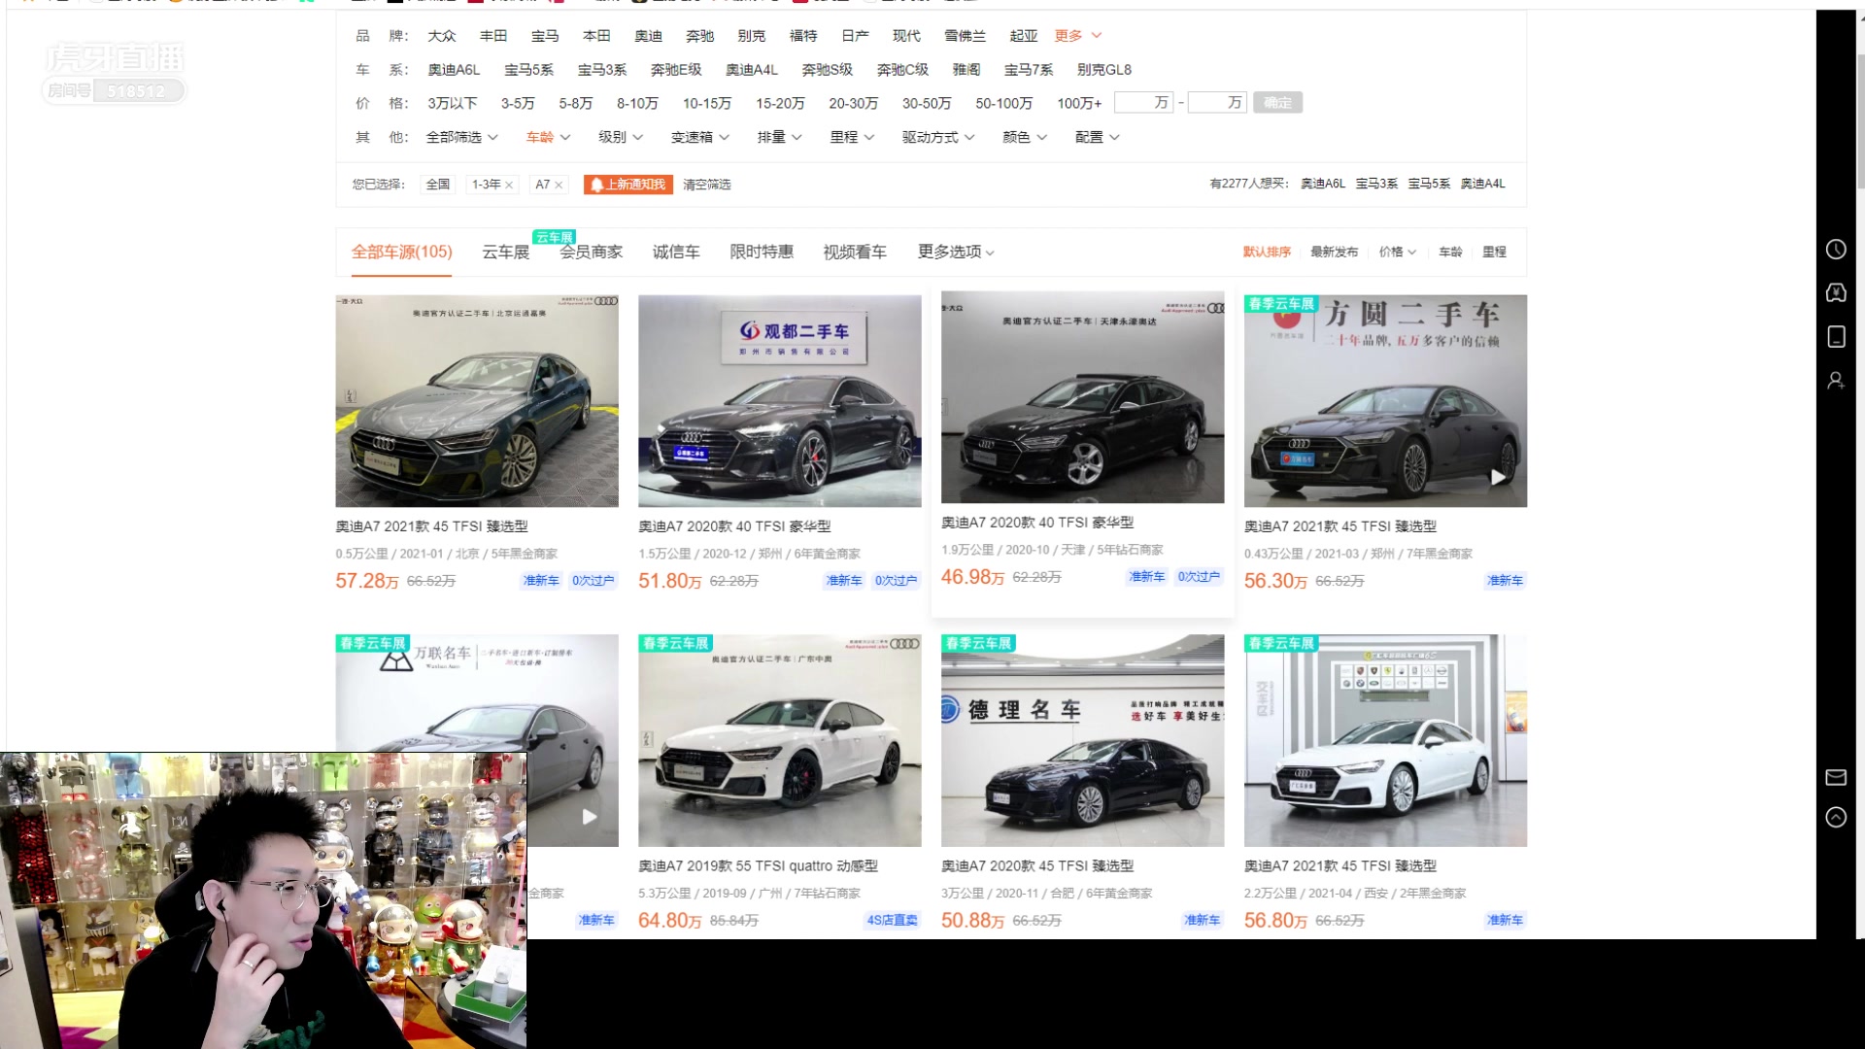Screen dimensions: 1865x1049
Task: Switch to the 诚信车 tab
Action: pyautogui.click(x=676, y=253)
